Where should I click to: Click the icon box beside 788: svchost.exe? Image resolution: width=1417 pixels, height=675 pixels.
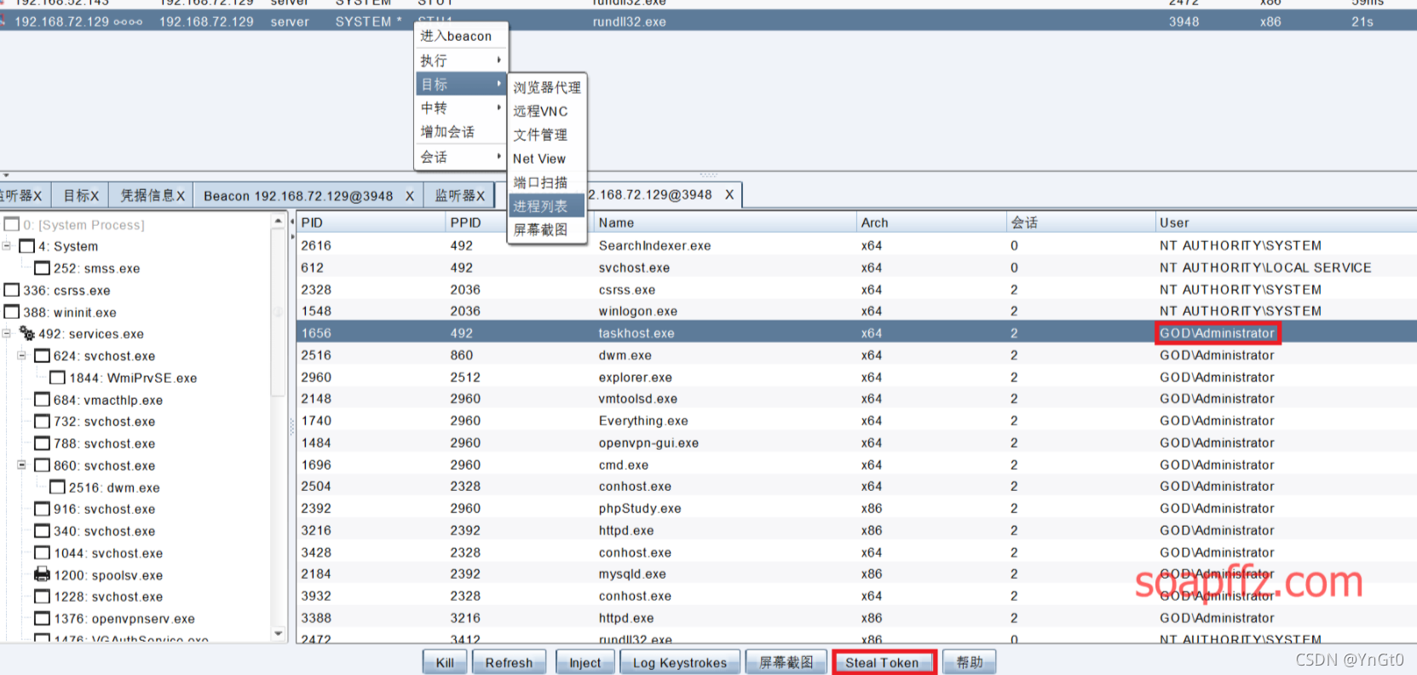43,443
